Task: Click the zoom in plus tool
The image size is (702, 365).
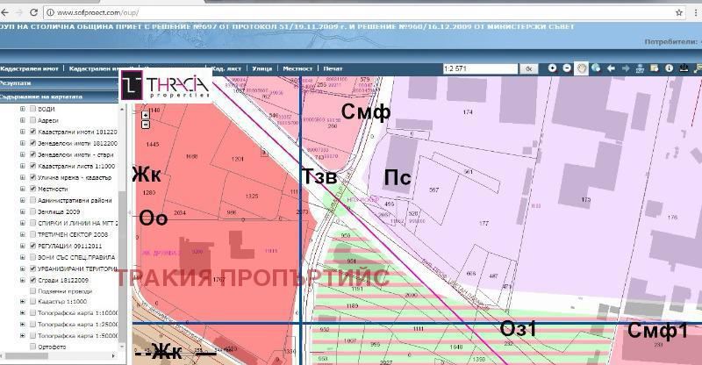Action: tap(553, 68)
